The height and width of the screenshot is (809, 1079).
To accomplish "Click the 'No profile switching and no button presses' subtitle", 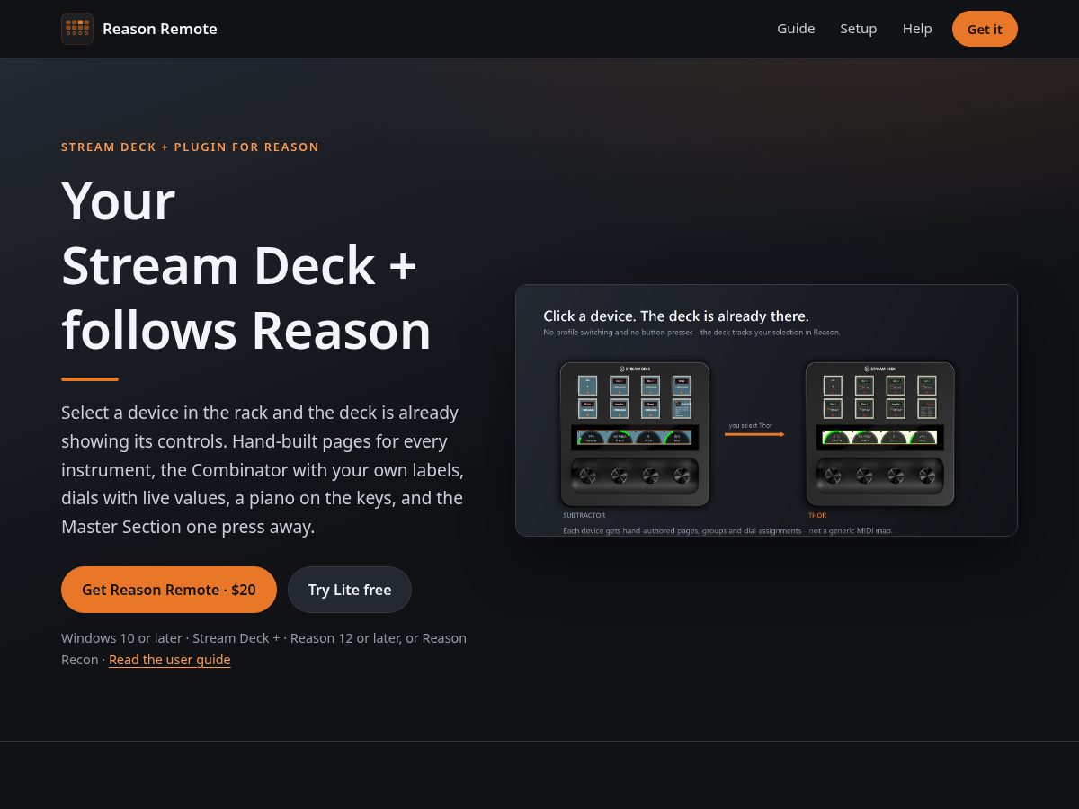I will click(692, 333).
